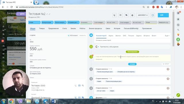Select the Задача timeline tab
This screenshot has width=184, height=104.
pos(139,36)
